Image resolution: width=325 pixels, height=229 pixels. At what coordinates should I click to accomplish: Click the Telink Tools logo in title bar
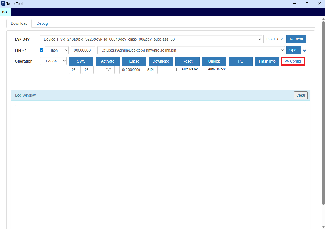[x=3, y=3]
